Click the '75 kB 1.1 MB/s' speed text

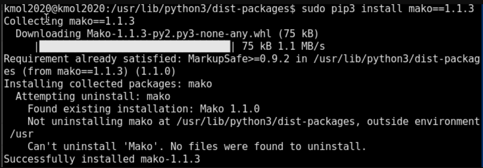click(283, 46)
